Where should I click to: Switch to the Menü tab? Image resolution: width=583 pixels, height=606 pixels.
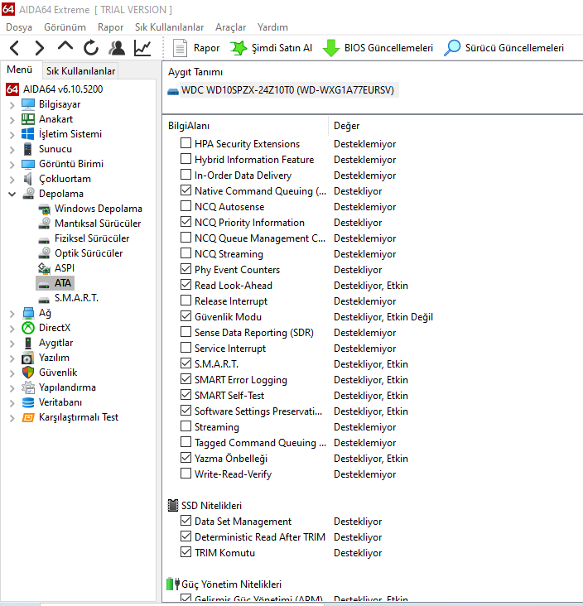pos(19,70)
